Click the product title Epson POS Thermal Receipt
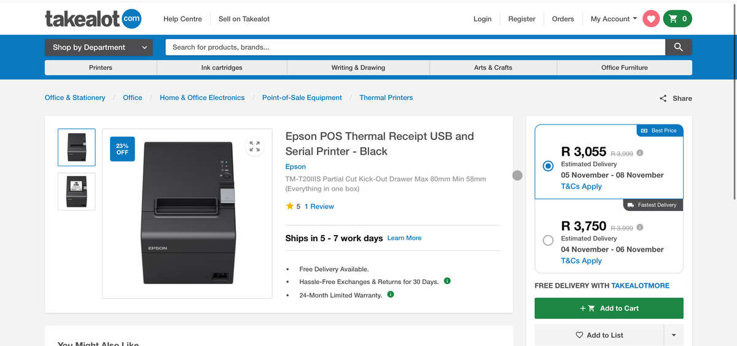 380,144
